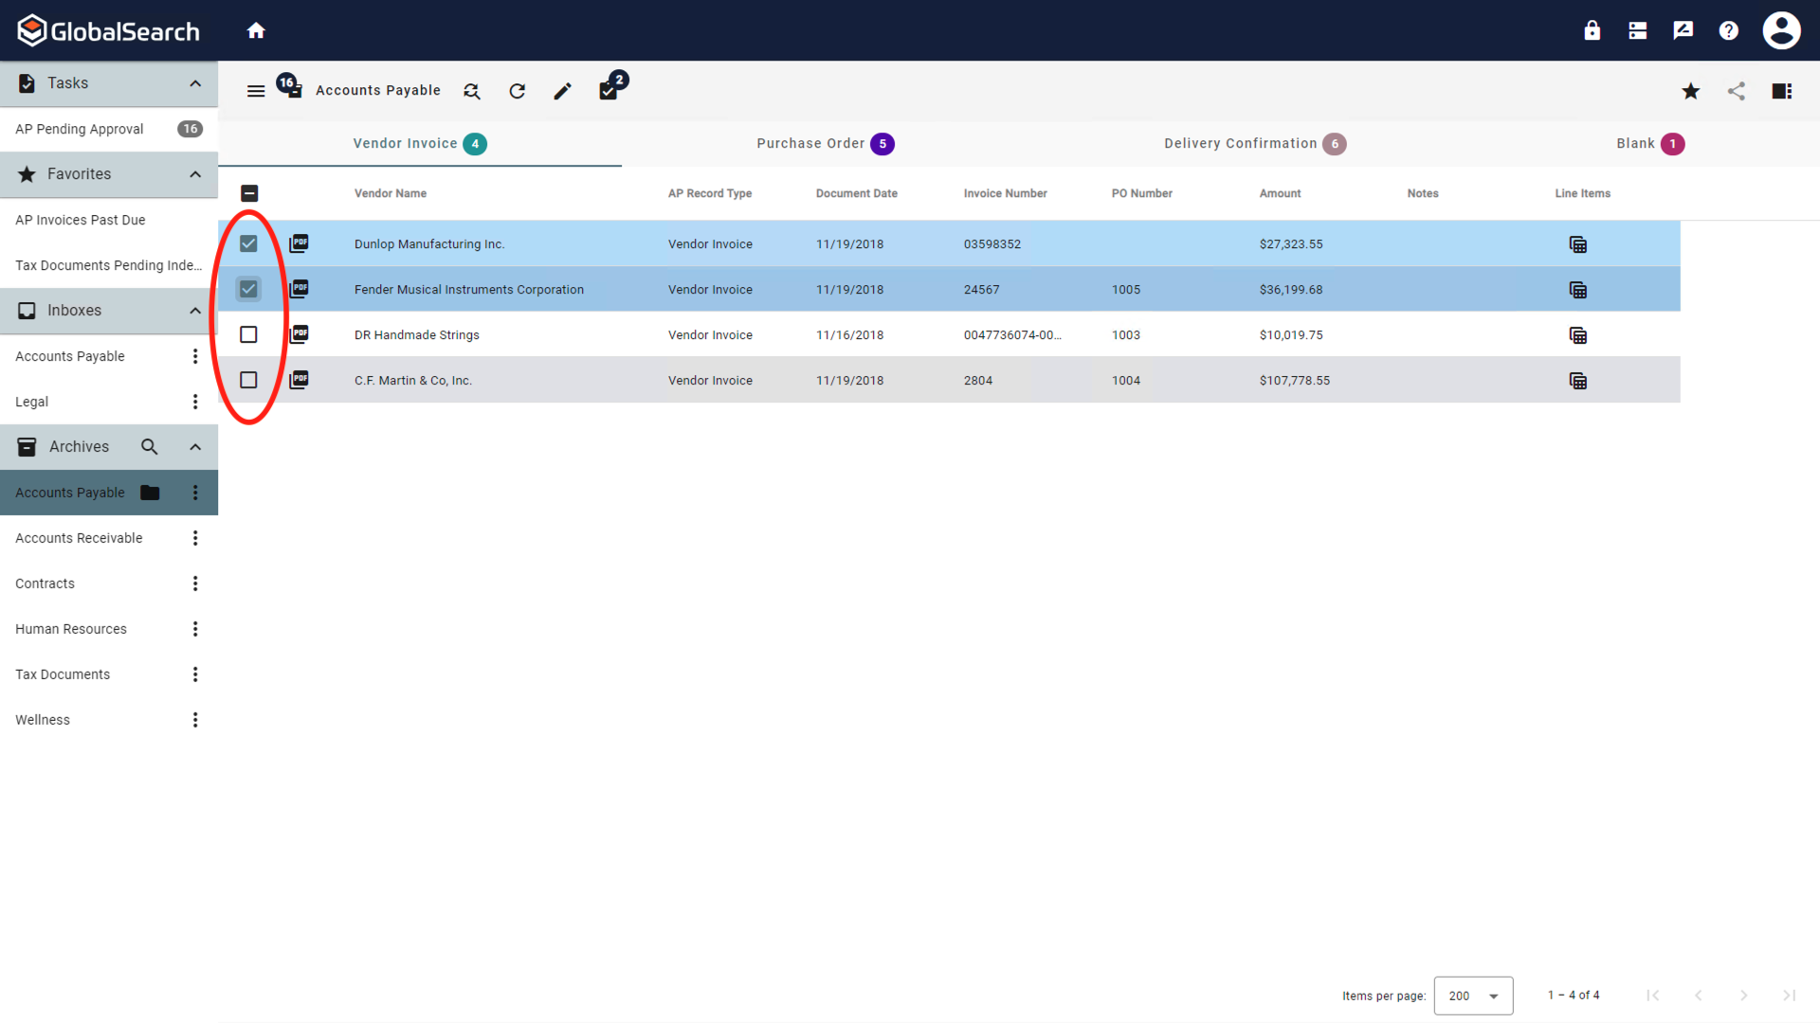Enable checkbox for C.F. Martin & Co. row
The height and width of the screenshot is (1023, 1820).
pyautogui.click(x=248, y=380)
